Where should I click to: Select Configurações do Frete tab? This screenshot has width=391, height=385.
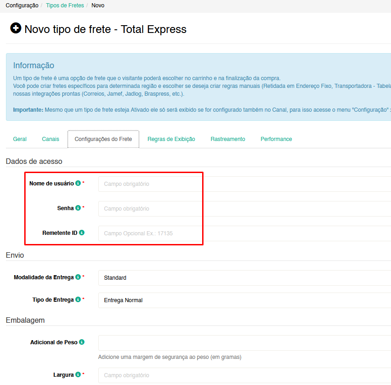[103, 139]
